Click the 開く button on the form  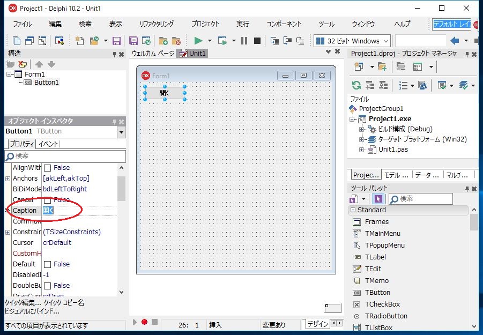(165, 93)
